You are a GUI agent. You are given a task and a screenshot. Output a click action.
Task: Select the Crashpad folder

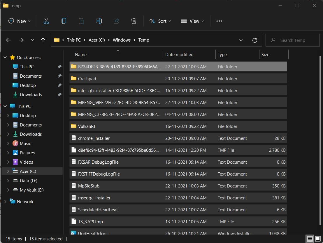coord(87,79)
